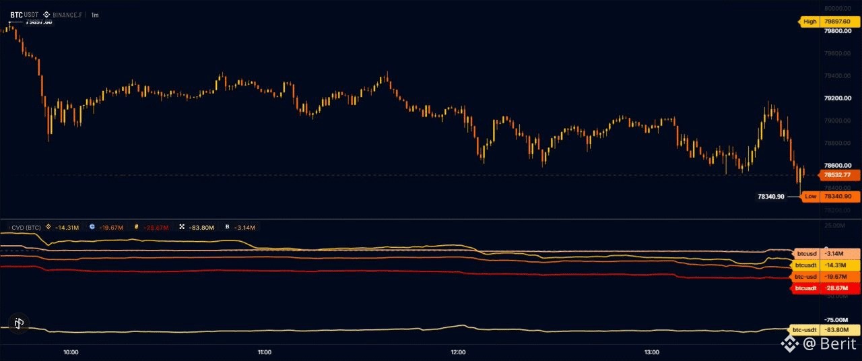
Task: Click the 13:00 time axis label
Action: point(651,352)
